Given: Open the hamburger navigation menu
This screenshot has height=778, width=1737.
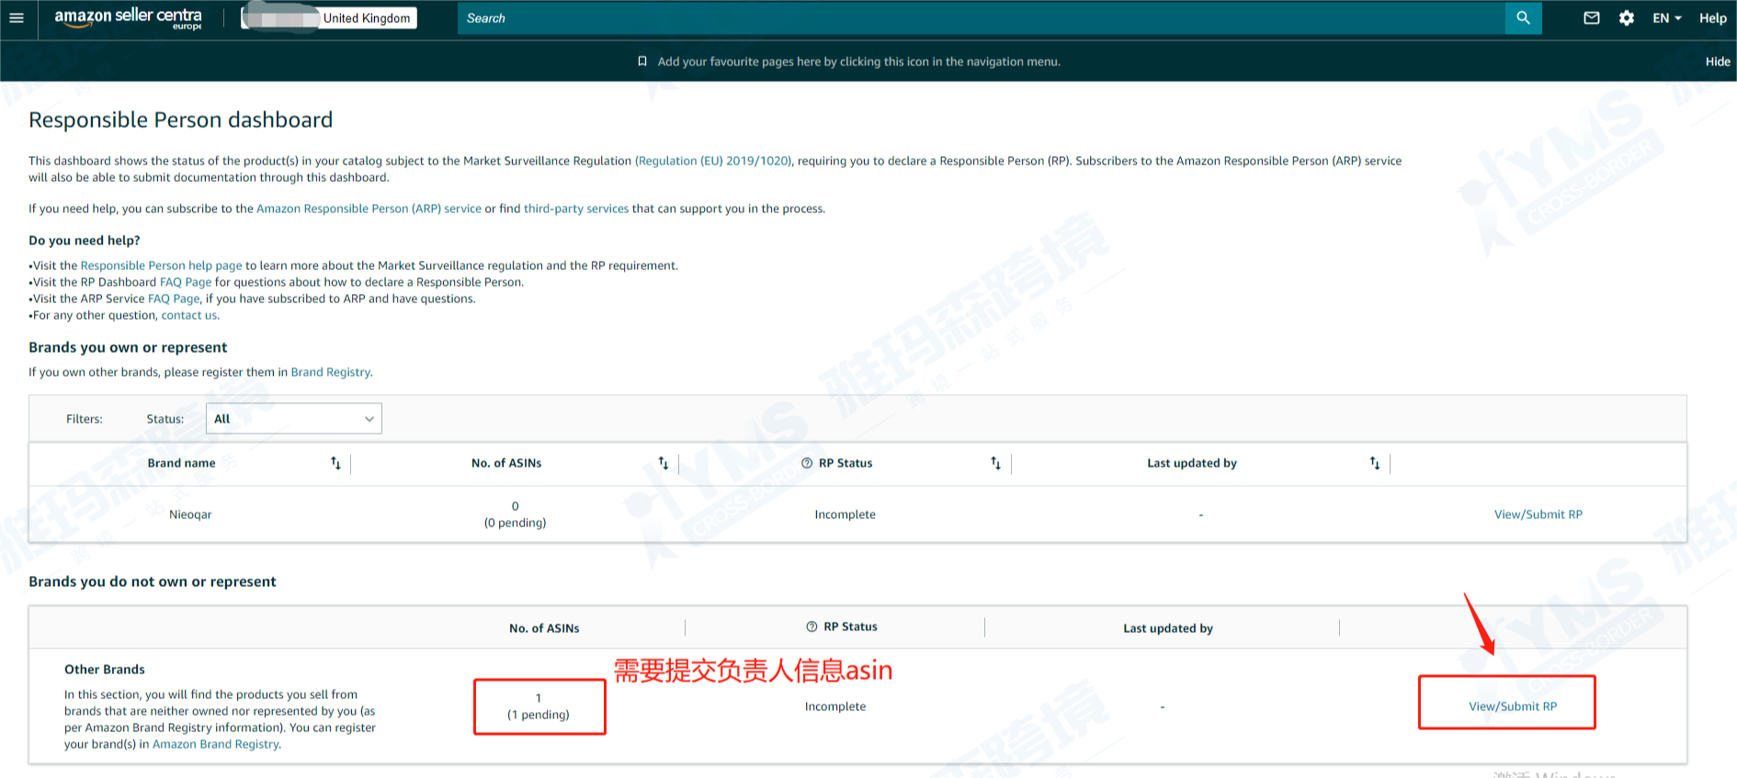Looking at the screenshot, I should pos(17,18).
